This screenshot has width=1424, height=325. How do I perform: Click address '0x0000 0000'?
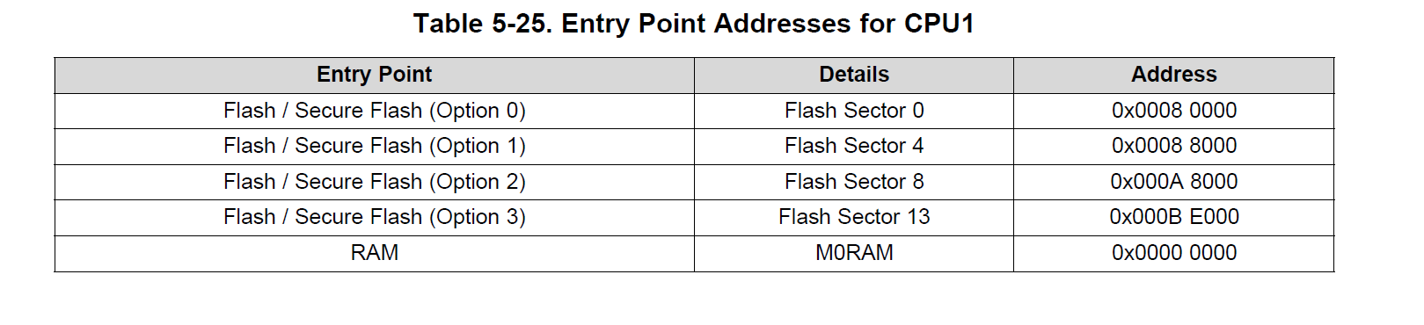pyautogui.click(x=1174, y=253)
